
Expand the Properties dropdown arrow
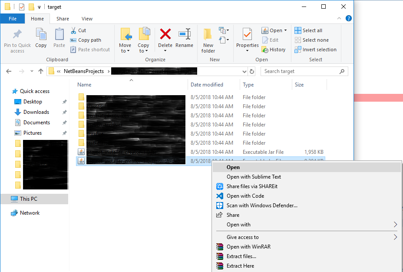(247, 51)
